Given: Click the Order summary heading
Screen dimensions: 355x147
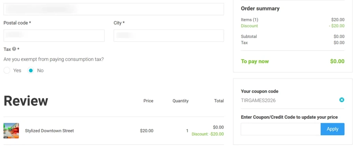Looking at the screenshot, I should [260, 9].
